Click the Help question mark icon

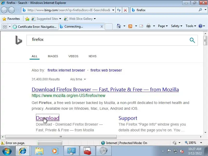click(x=200, y=26)
